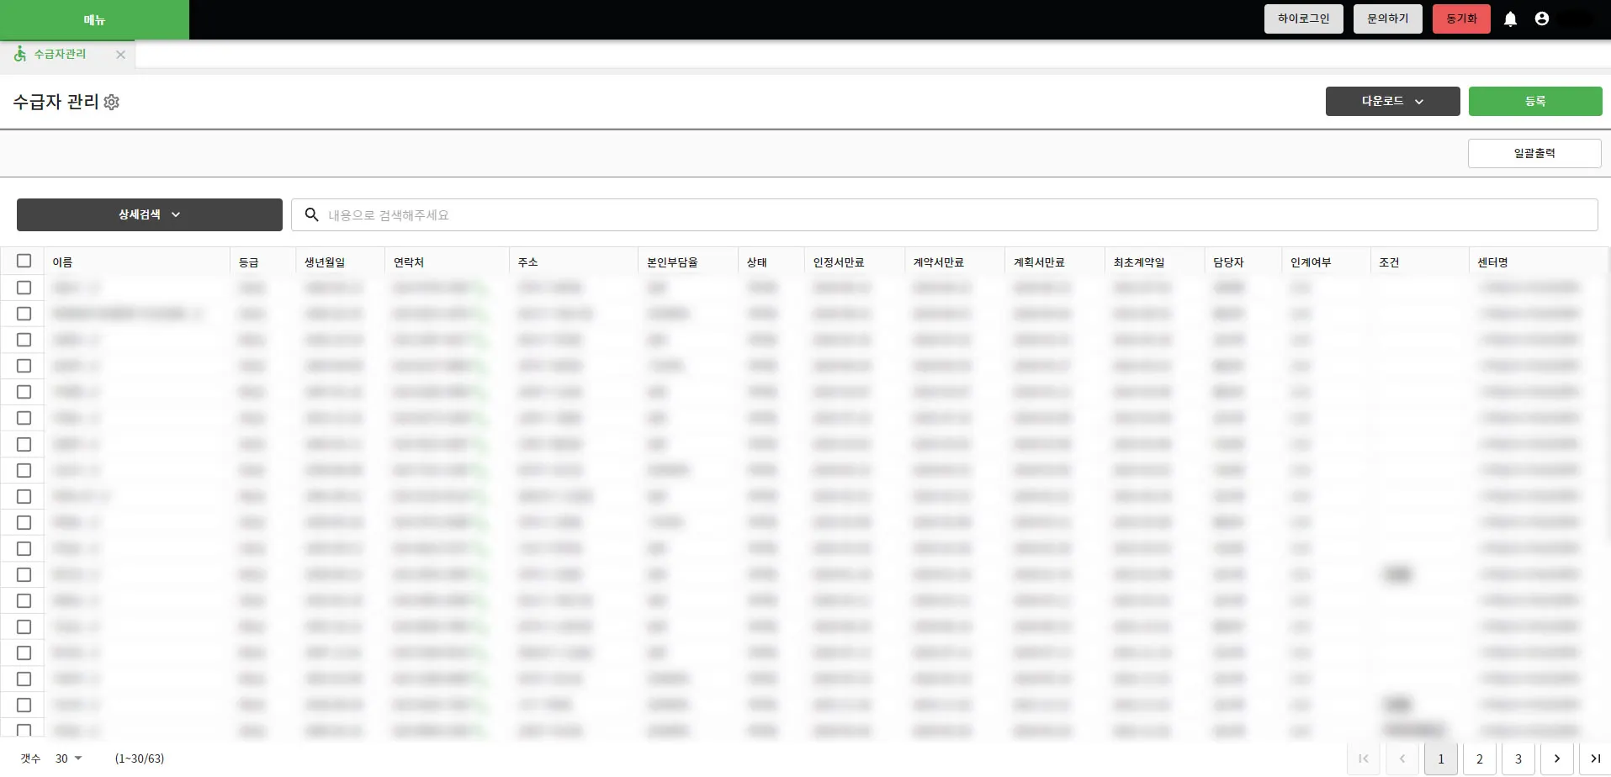
Task: Check the third row checkbox
Action: pyautogui.click(x=24, y=340)
